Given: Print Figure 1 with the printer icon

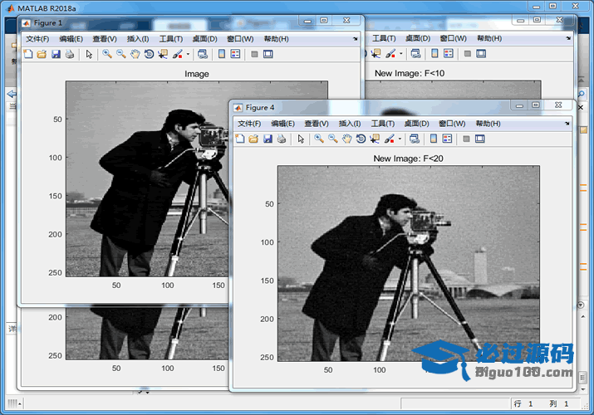Looking at the screenshot, I should (70, 54).
